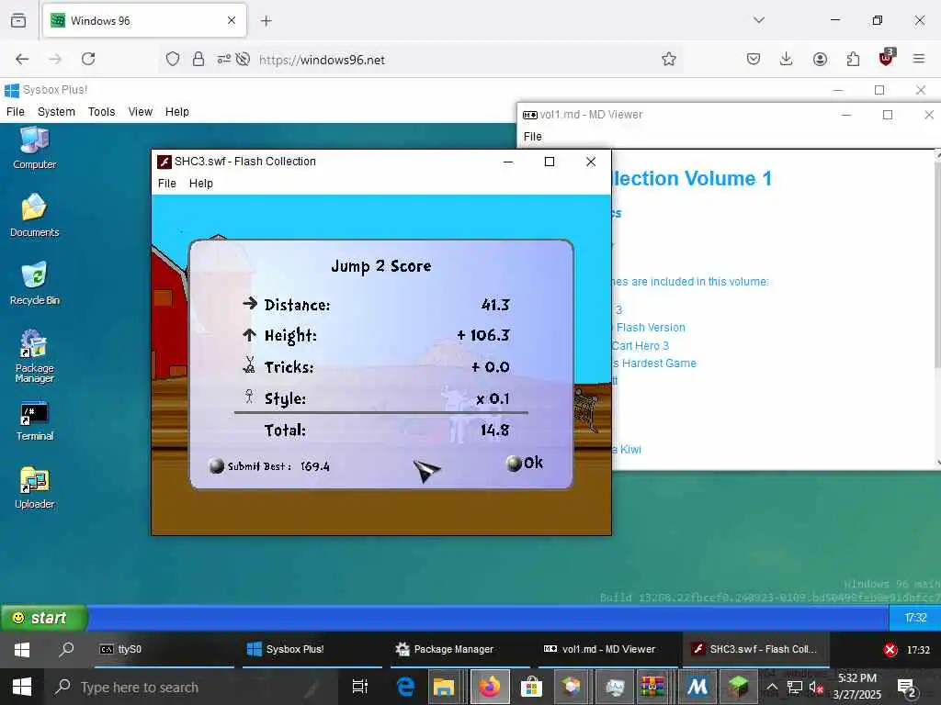Close the Windows 96 browser tab
This screenshot has width=941, height=705.
coord(232,20)
